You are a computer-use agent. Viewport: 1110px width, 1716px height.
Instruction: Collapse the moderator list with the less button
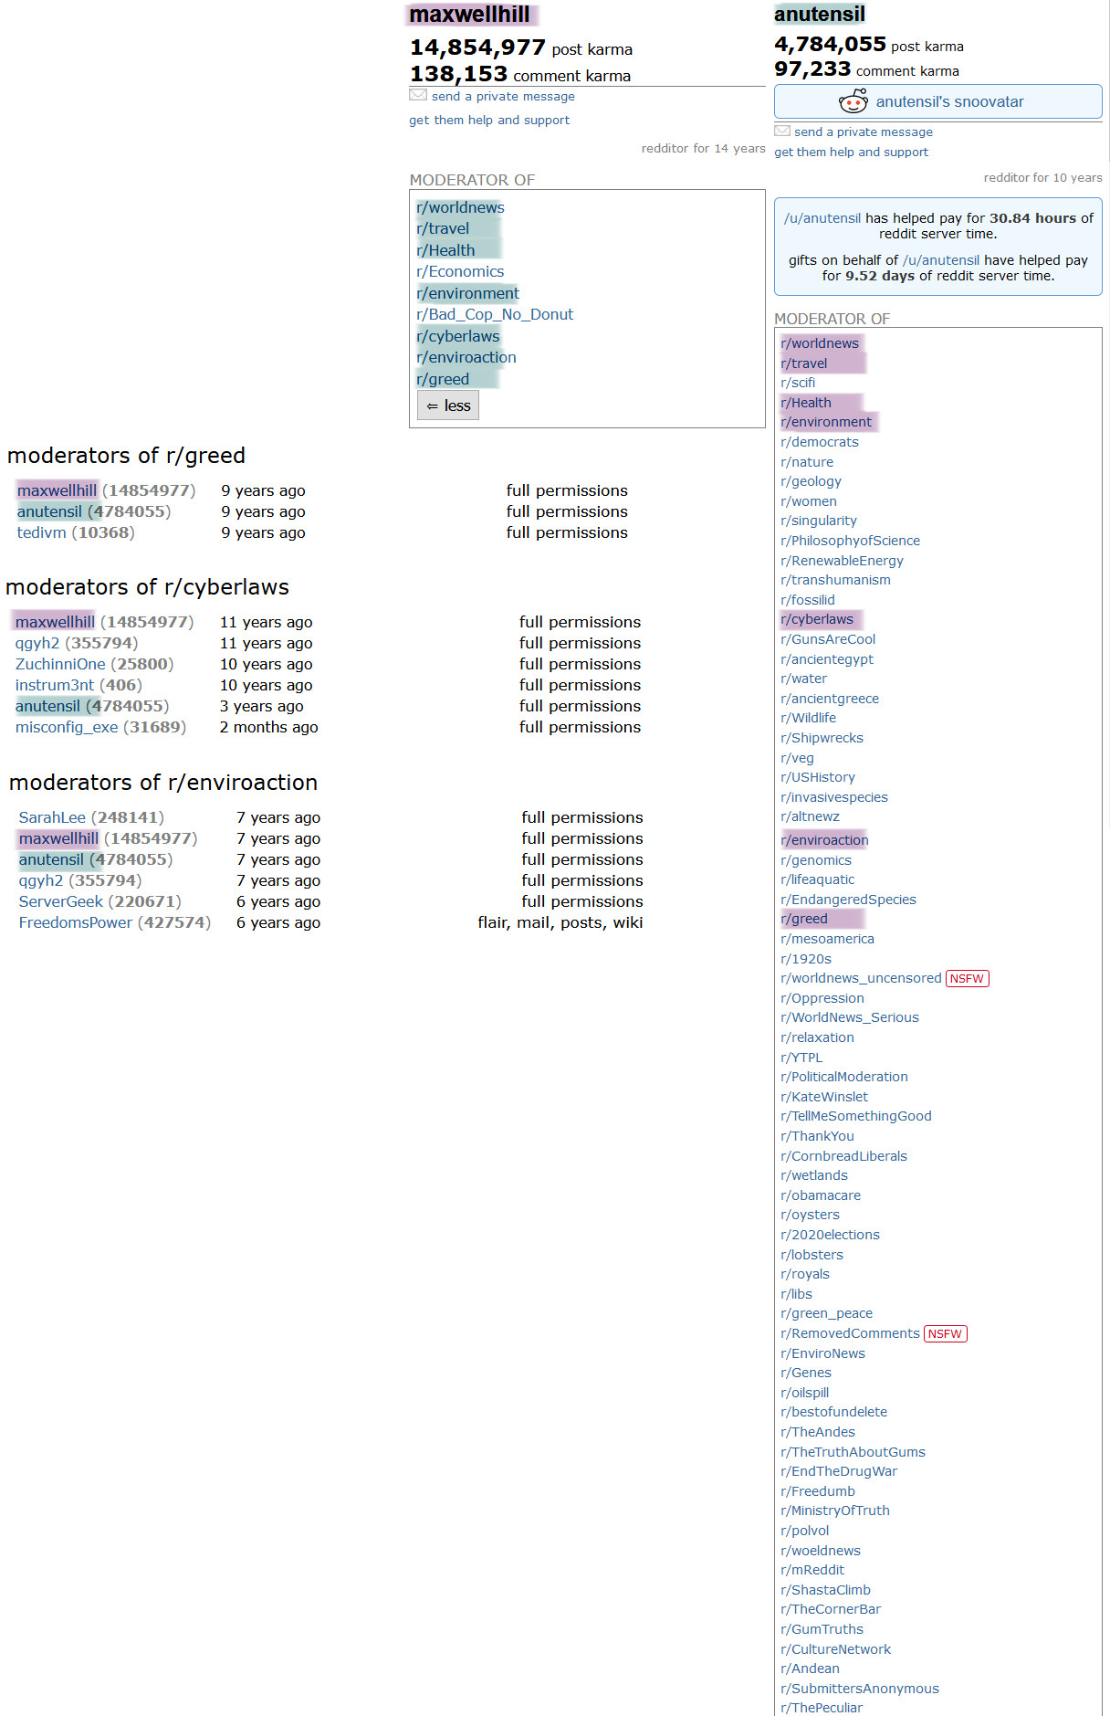pyautogui.click(x=448, y=405)
